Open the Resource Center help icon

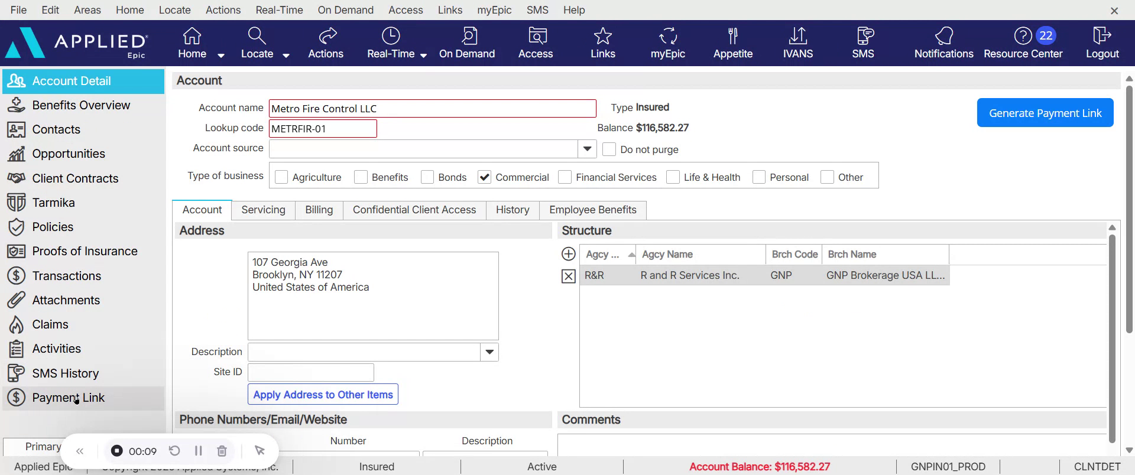[x=1023, y=43]
